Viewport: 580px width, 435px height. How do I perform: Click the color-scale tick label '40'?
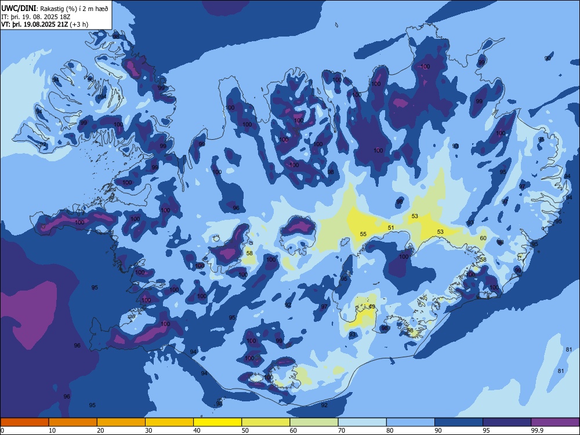coord(197,430)
